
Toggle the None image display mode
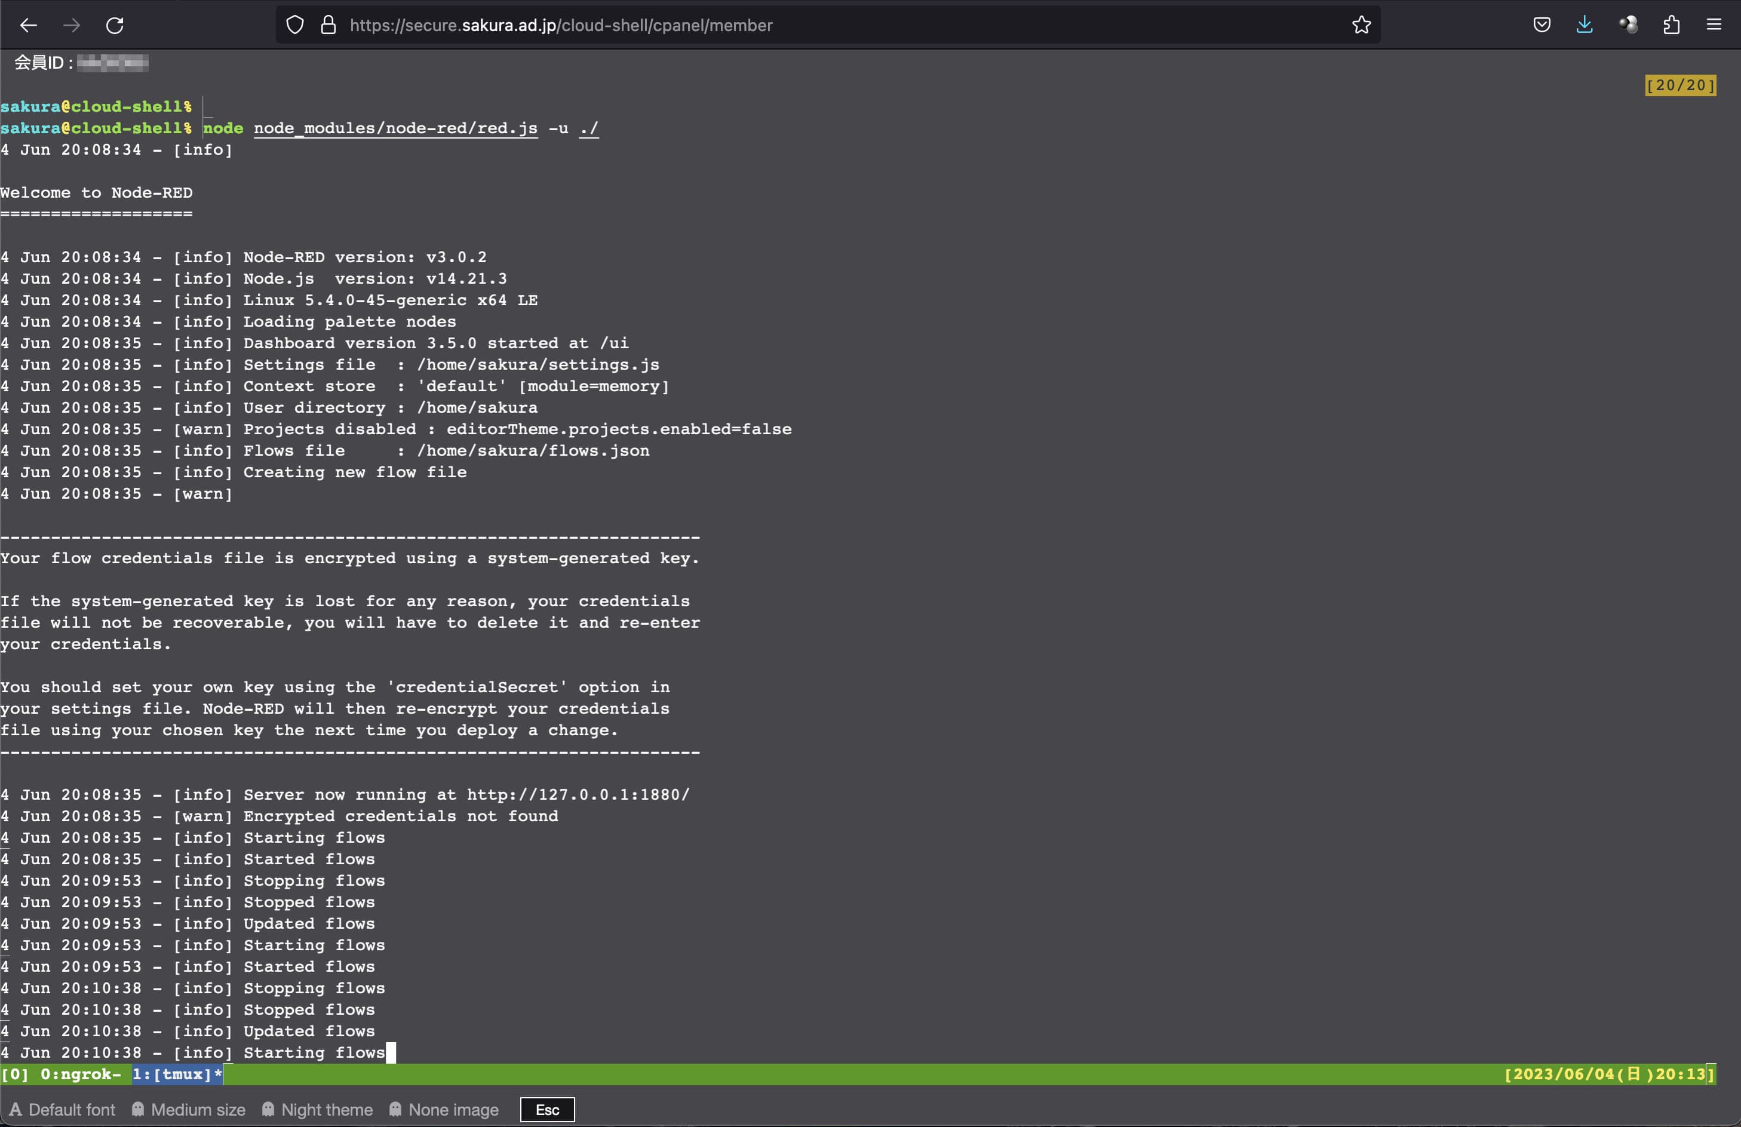tap(444, 1110)
